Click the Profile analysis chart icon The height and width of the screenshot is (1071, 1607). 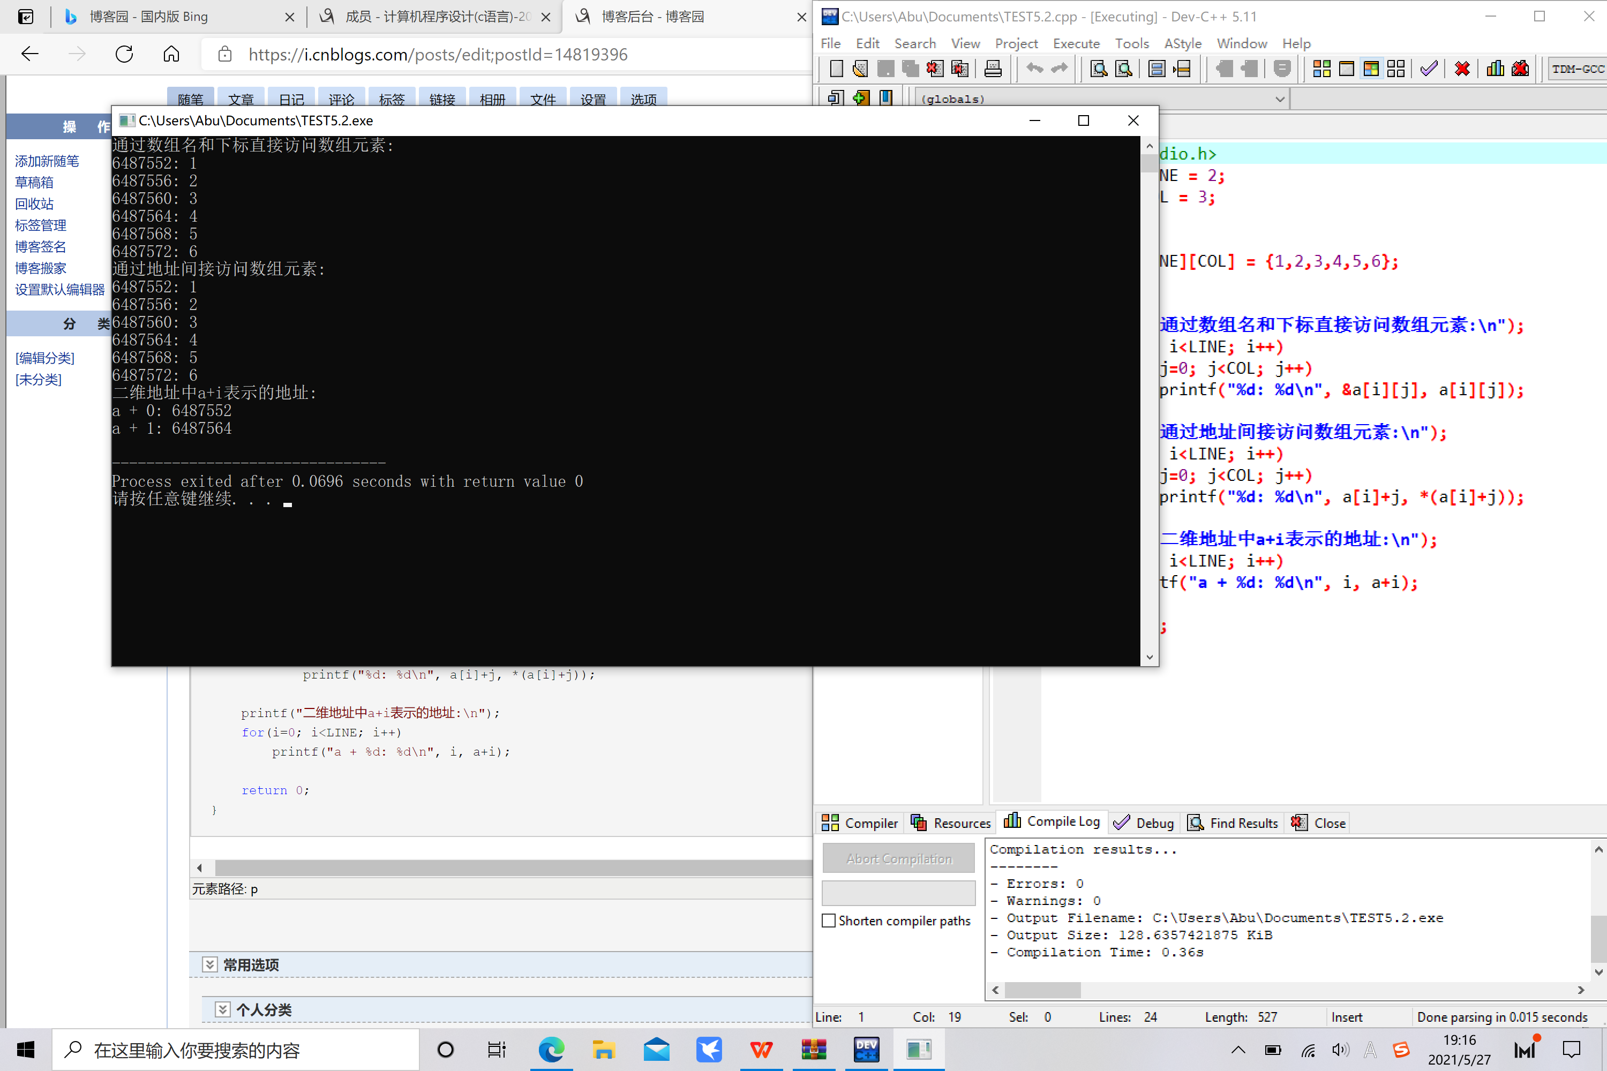(x=1495, y=69)
